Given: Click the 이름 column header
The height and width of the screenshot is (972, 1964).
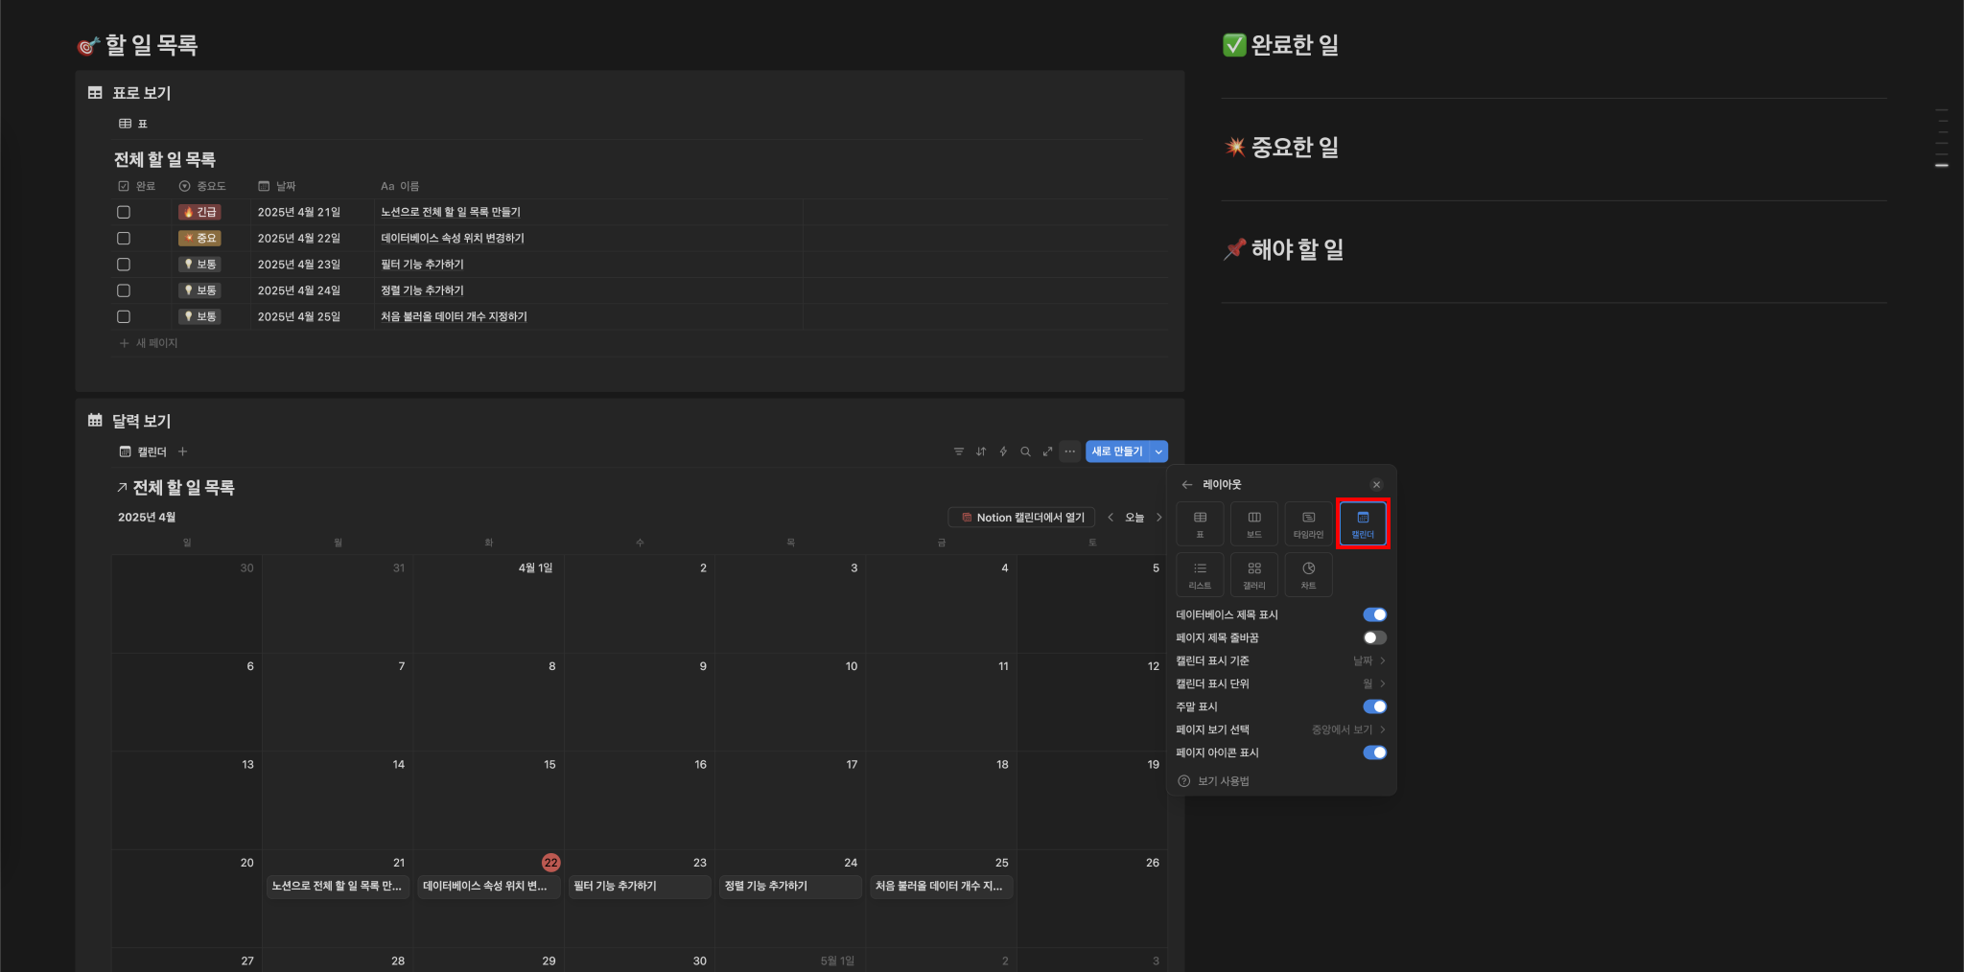Looking at the screenshot, I should pos(400,186).
